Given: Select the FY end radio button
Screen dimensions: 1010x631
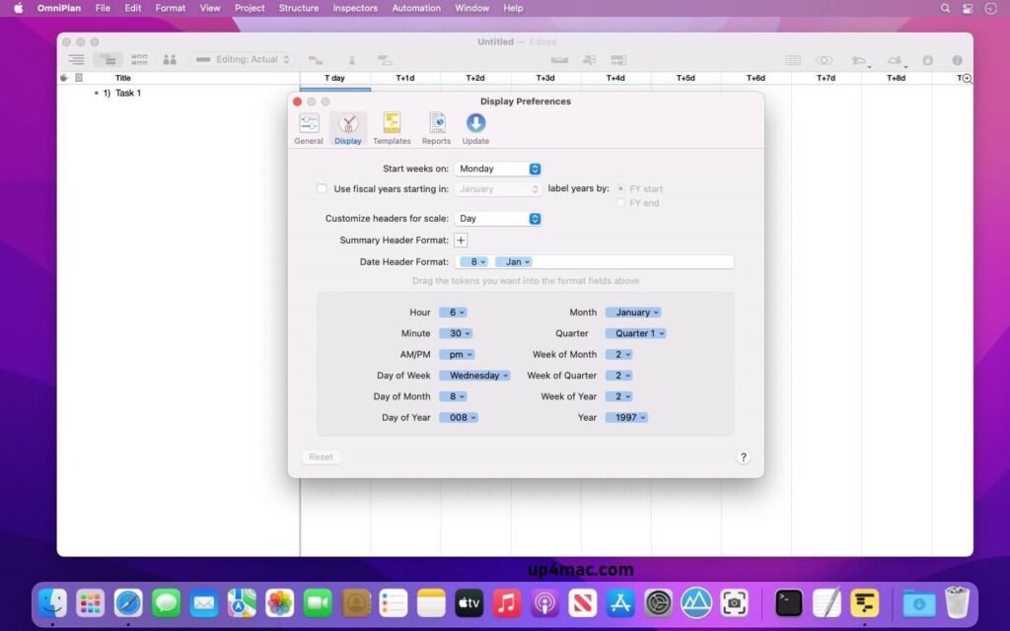Looking at the screenshot, I should [x=620, y=203].
